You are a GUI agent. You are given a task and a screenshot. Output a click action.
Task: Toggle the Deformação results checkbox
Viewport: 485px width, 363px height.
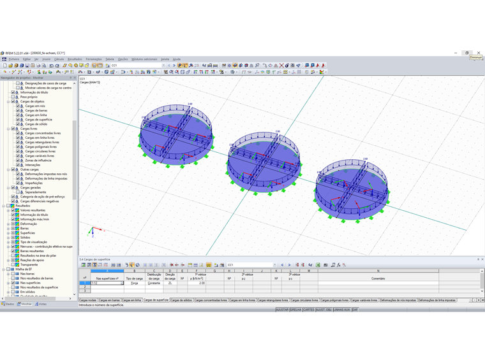(13, 224)
